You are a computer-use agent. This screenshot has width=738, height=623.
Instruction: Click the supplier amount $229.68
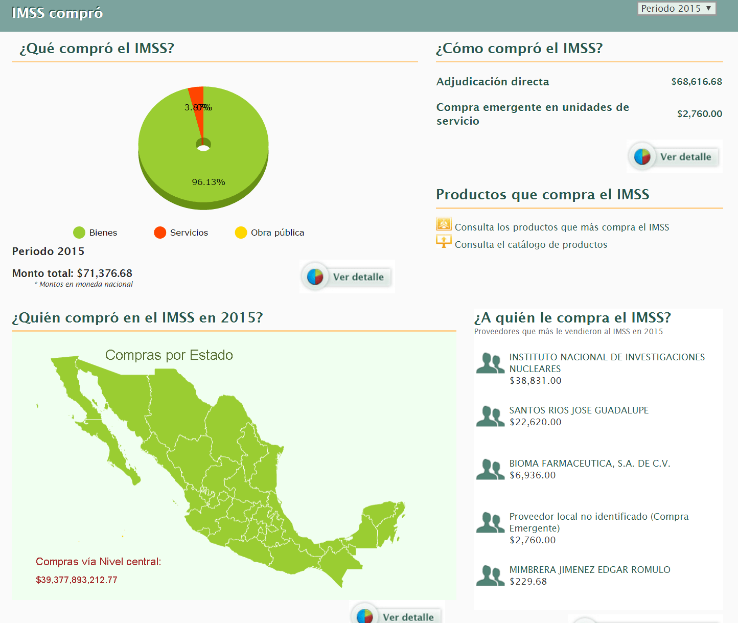528,582
